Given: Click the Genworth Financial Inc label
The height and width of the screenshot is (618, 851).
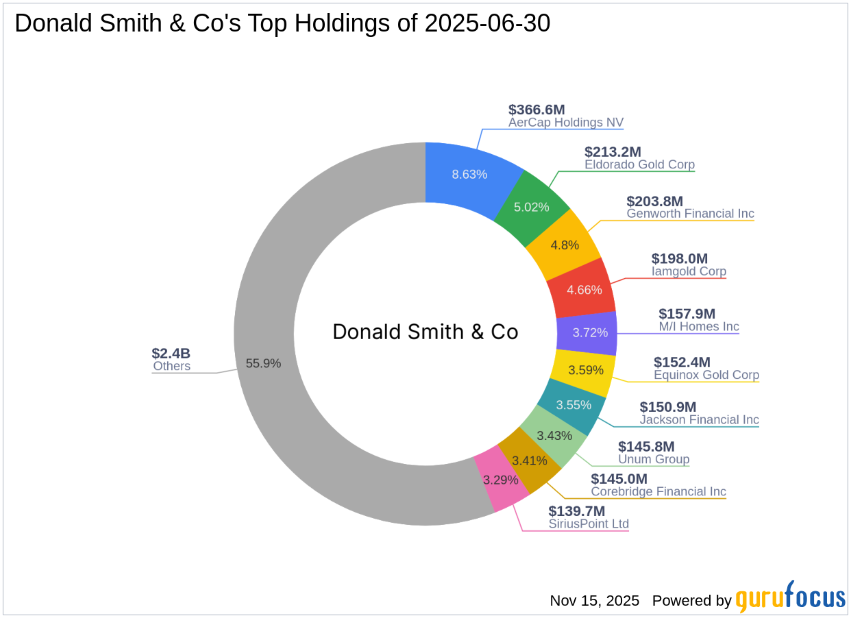Looking at the screenshot, I should (x=690, y=214).
